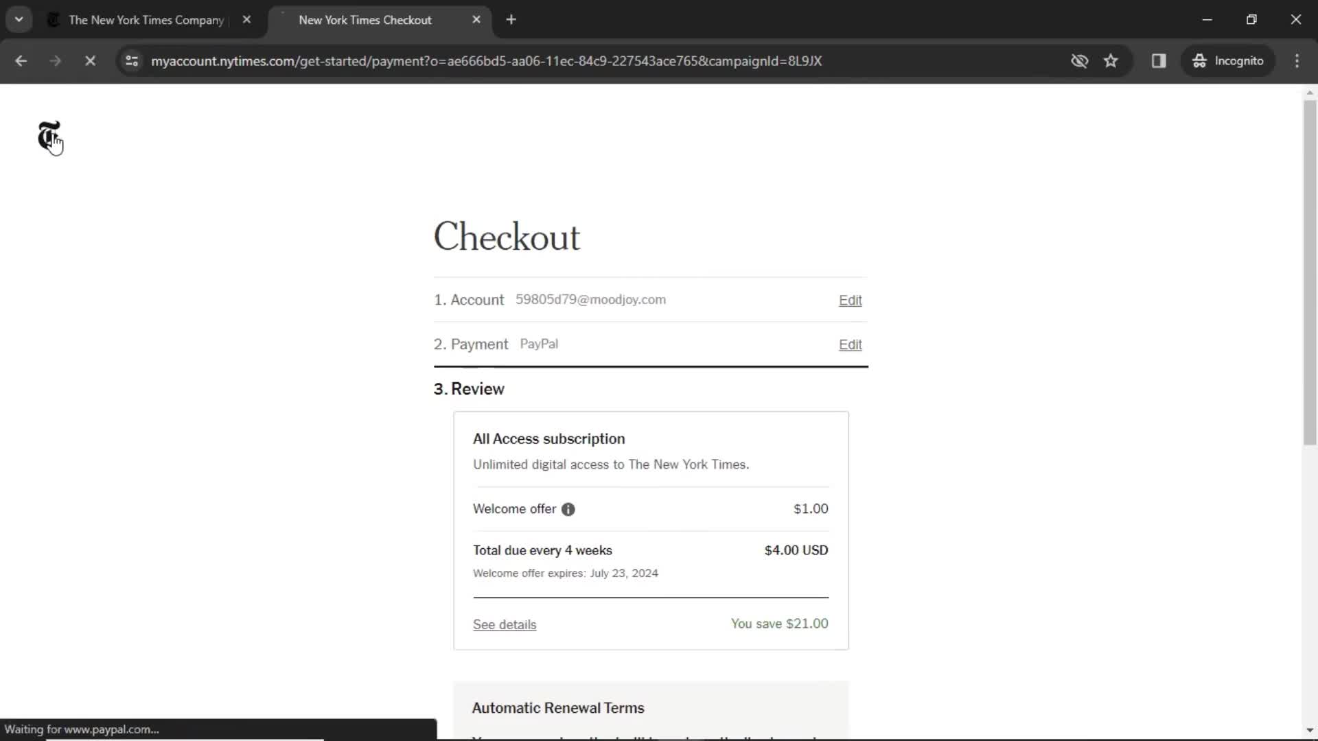The image size is (1318, 741).
Task: Click the info icon next to Welcome offer
Action: click(568, 508)
